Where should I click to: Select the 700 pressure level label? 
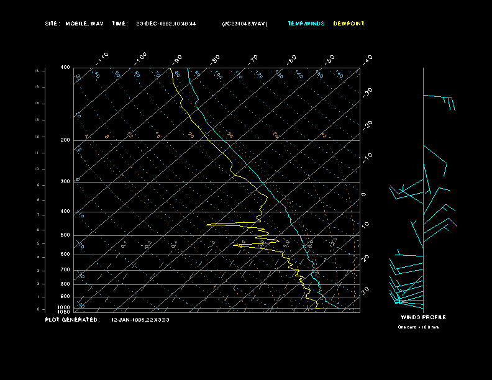(65, 269)
